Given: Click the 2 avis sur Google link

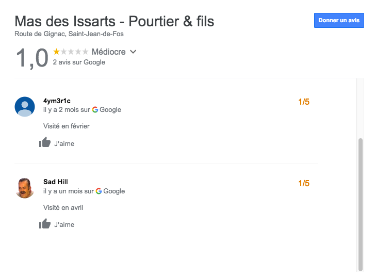Looking at the screenshot, I should 79,62.
